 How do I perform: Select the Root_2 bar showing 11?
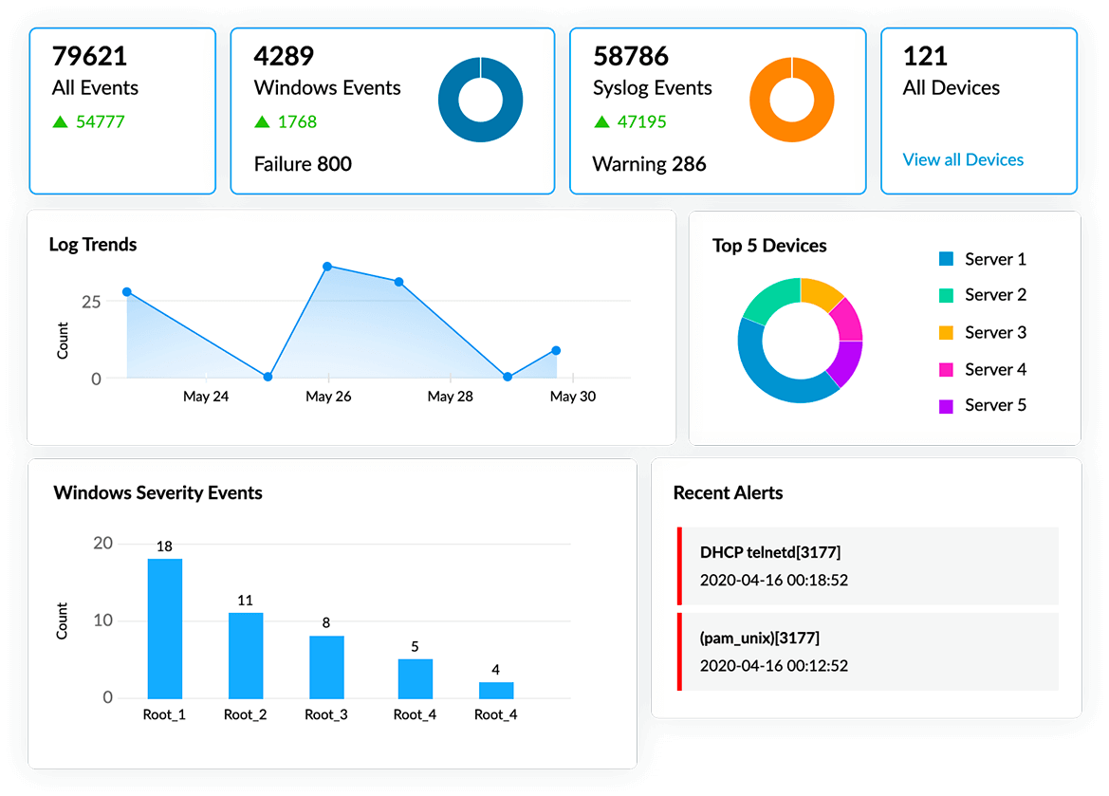(246, 655)
